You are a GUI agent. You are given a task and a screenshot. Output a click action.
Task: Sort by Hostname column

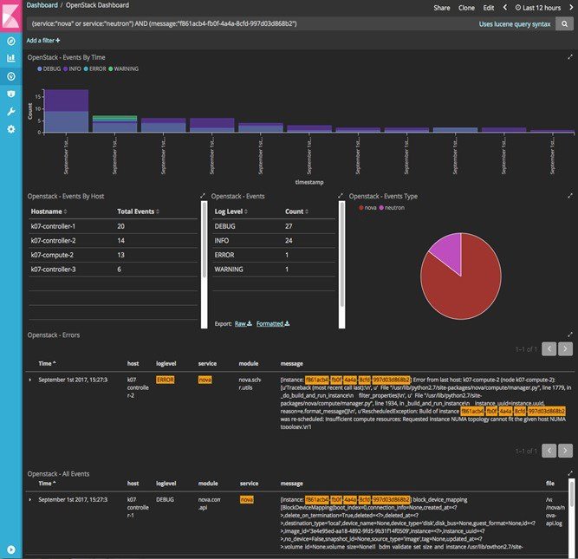click(x=49, y=211)
